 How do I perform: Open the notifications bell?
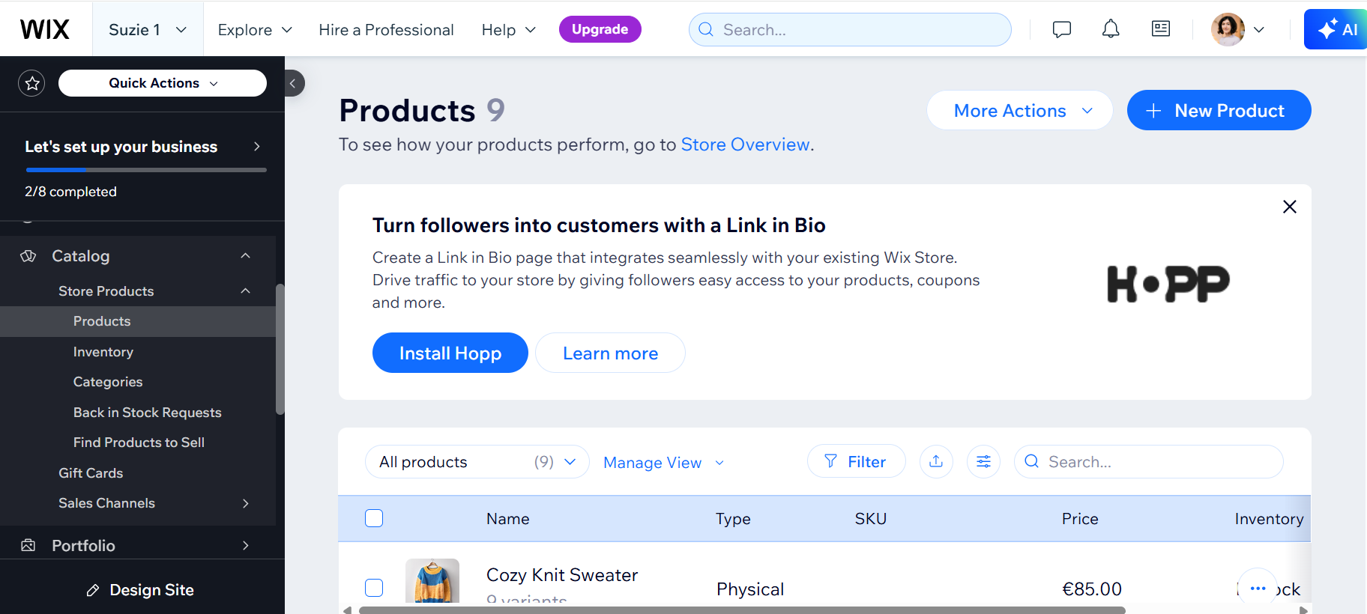tap(1111, 29)
